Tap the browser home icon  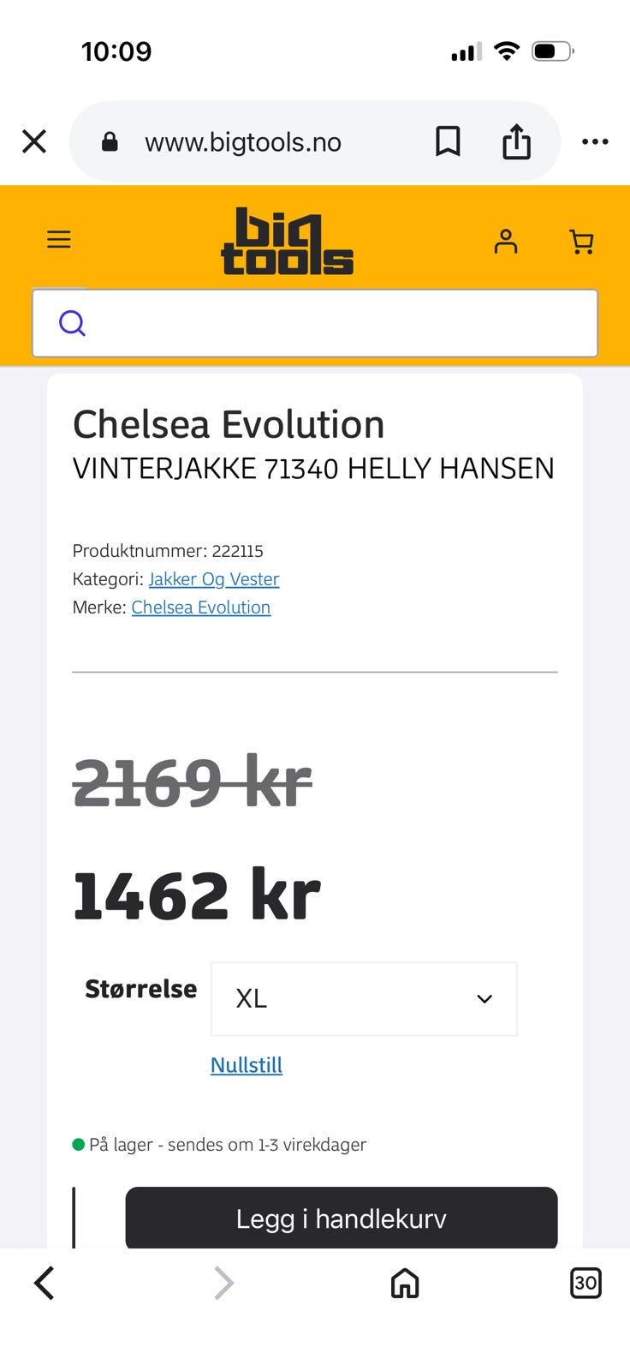(x=405, y=1283)
